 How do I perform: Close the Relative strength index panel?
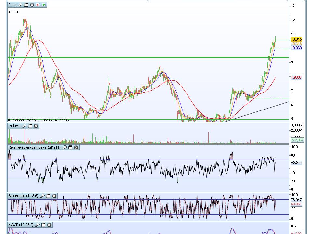(76, 148)
